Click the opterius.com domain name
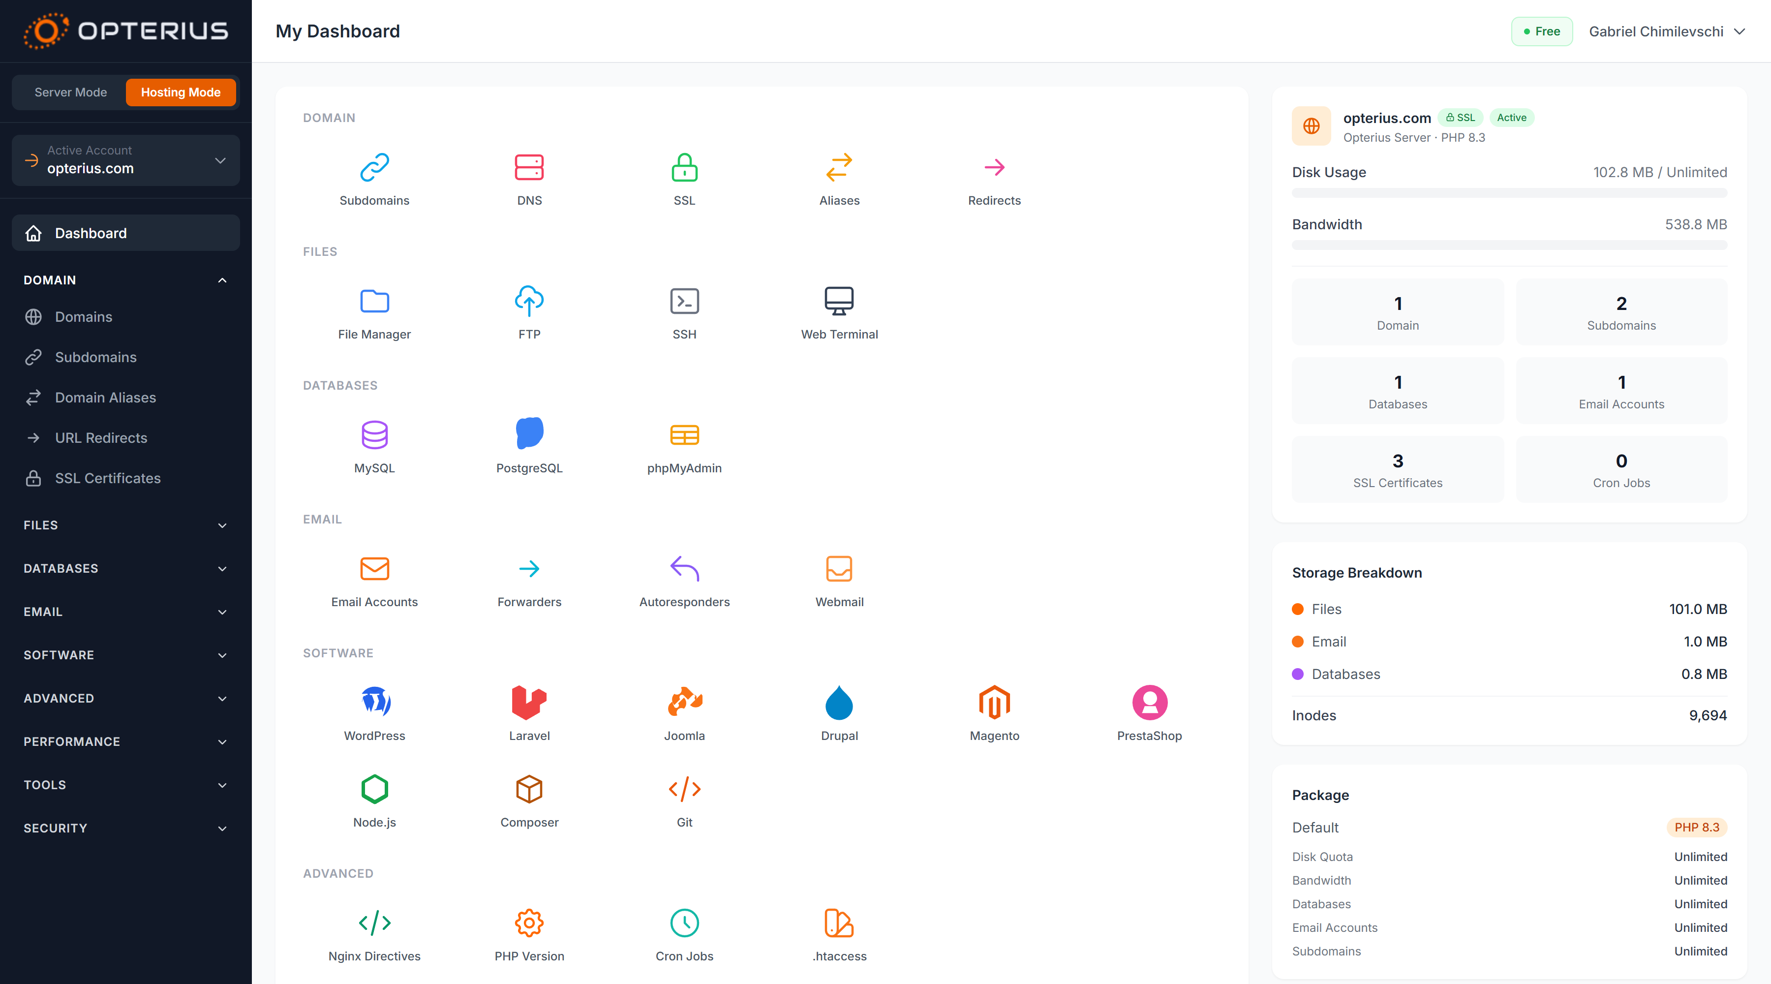Viewport: 1771px width, 984px height. (x=1387, y=118)
